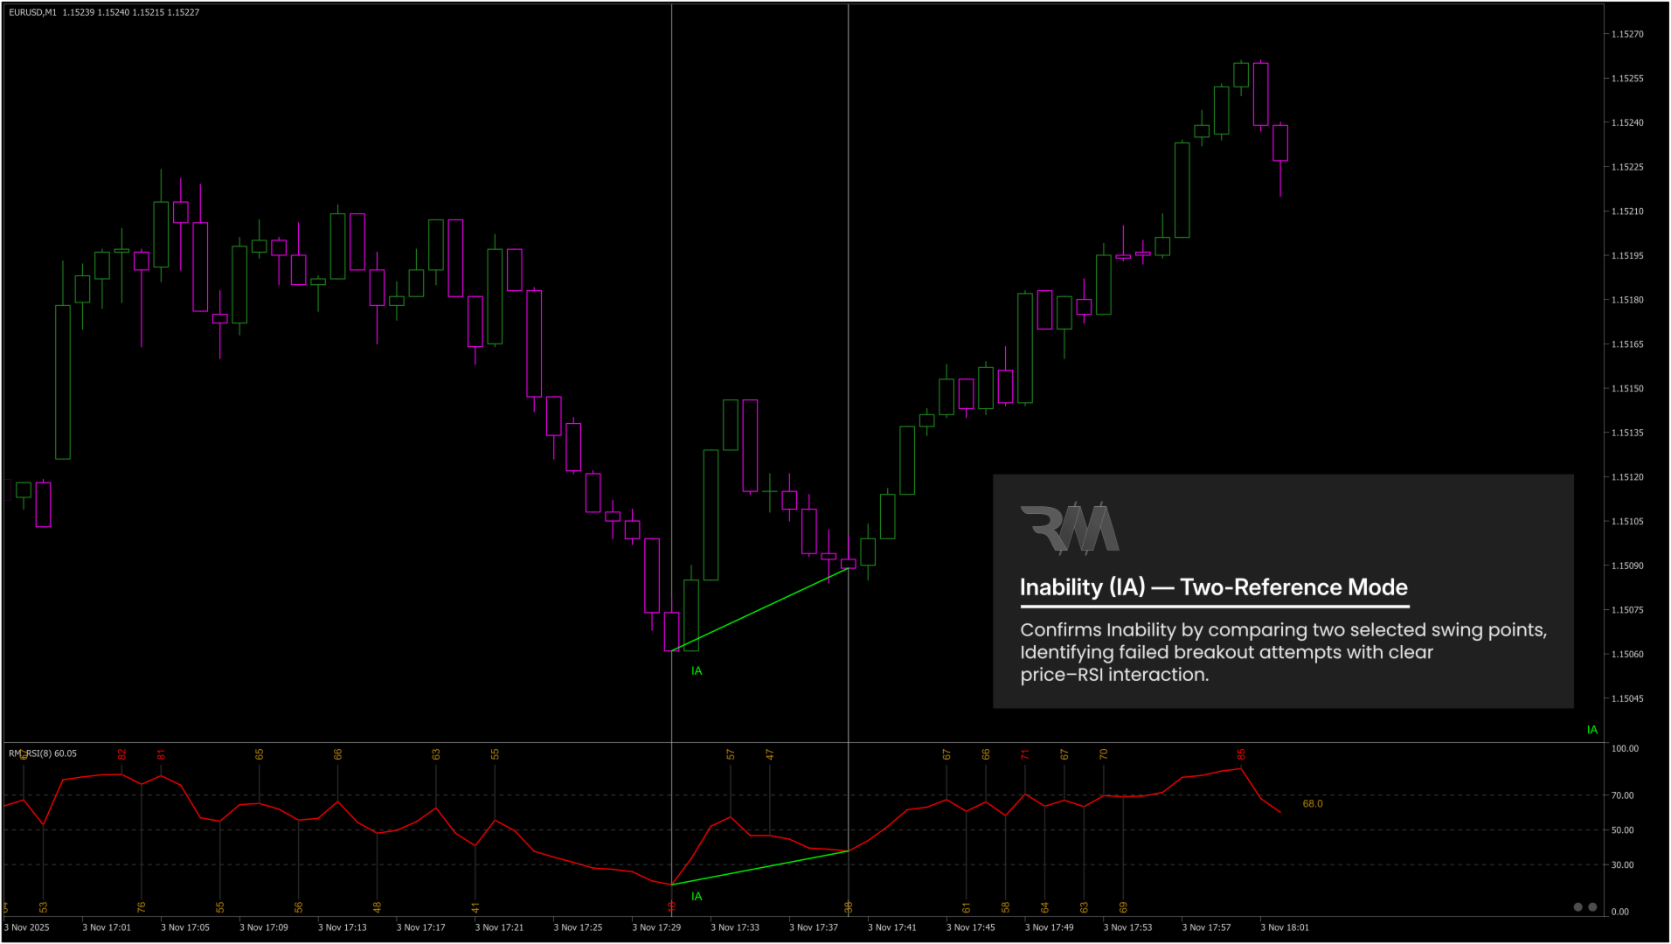Click the 1.15180 price axis label
The width and height of the screenshot is (1671, 944).
click(x=1627, y=300)
